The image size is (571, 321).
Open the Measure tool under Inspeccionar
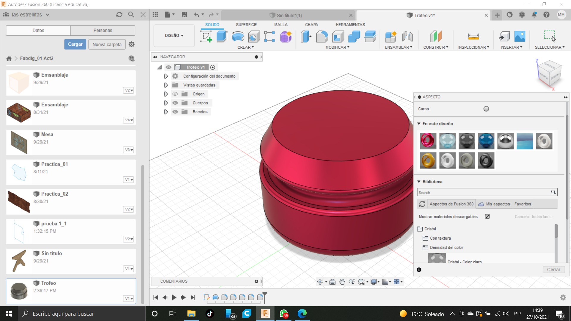tap(473, 37)
